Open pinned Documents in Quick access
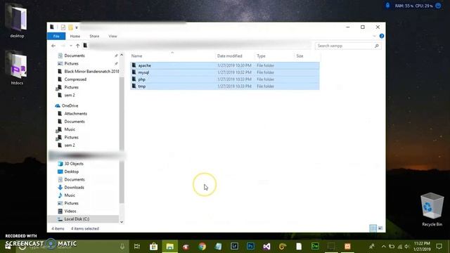This screenshot has width=450, height=253. click(75, 56)
